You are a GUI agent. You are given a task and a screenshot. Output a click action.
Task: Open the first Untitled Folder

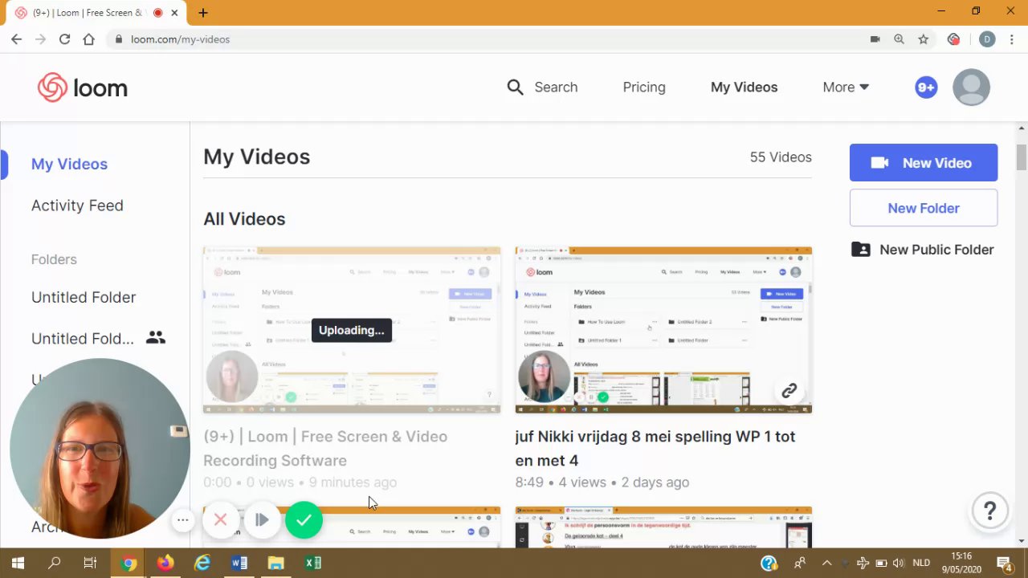[x=84, y=297]
